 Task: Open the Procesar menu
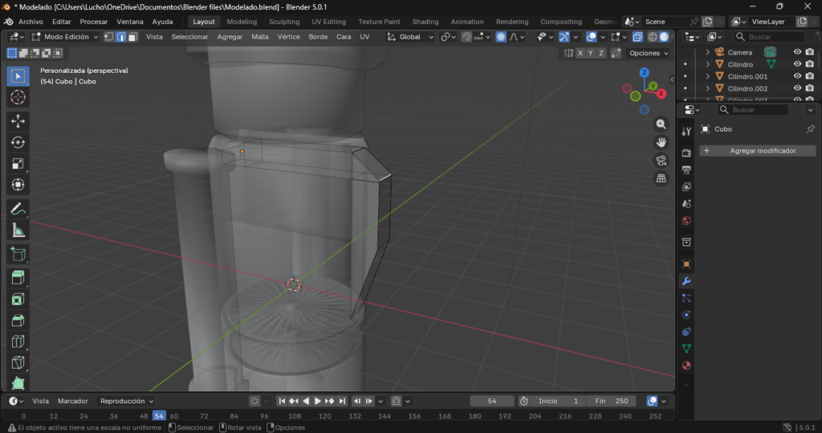tap(93, 22)
